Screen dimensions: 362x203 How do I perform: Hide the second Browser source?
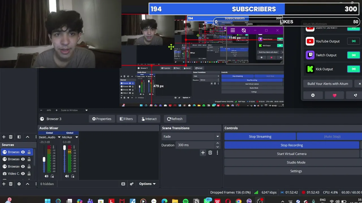pos(23,159)
